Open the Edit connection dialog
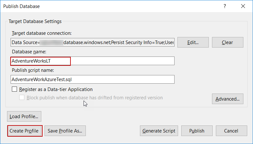 [x=193, y=42]
